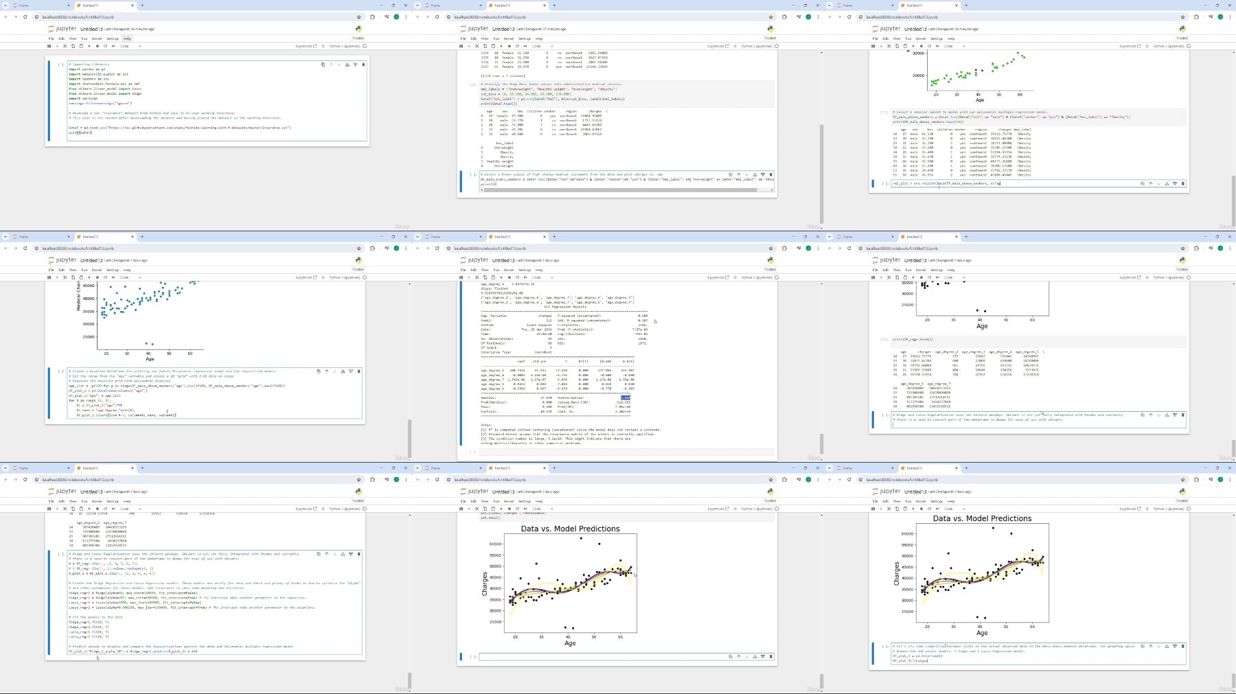Duplicate the import pandas cell via its cell toolbar
This screenshot has width=1236, height=694.
323,65
